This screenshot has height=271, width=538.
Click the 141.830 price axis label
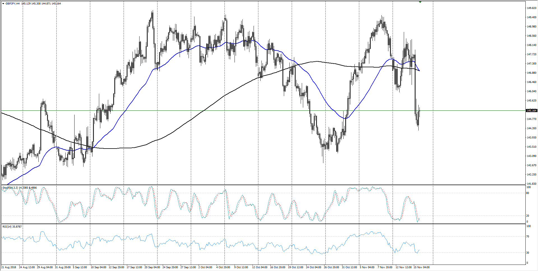click(532, 184)
